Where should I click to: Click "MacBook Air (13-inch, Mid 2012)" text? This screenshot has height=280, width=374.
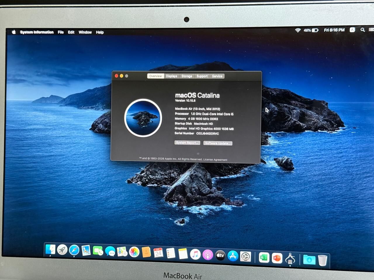click(x=198, y=109)
